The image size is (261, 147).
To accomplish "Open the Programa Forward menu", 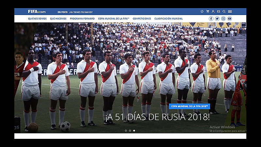I will (82, 19).
